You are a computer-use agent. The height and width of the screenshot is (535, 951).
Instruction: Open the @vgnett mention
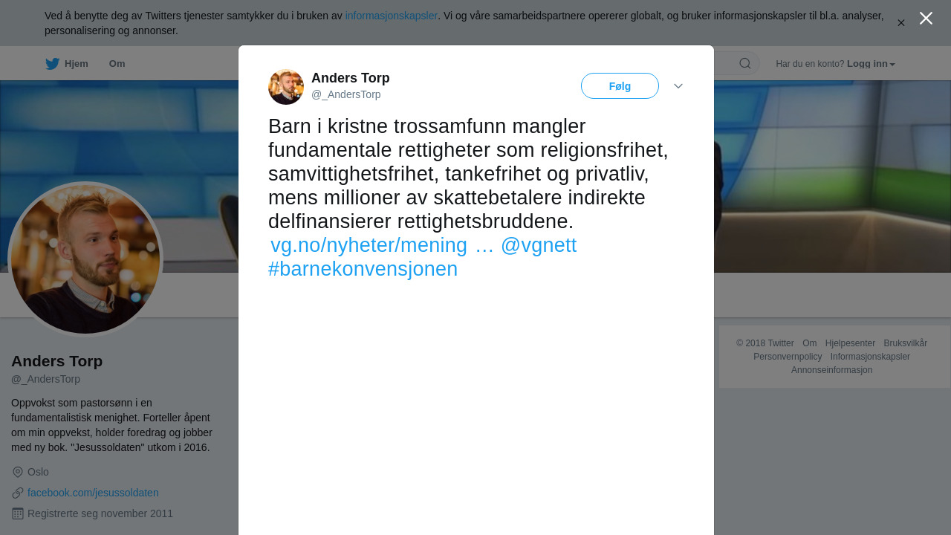point(539,245)
